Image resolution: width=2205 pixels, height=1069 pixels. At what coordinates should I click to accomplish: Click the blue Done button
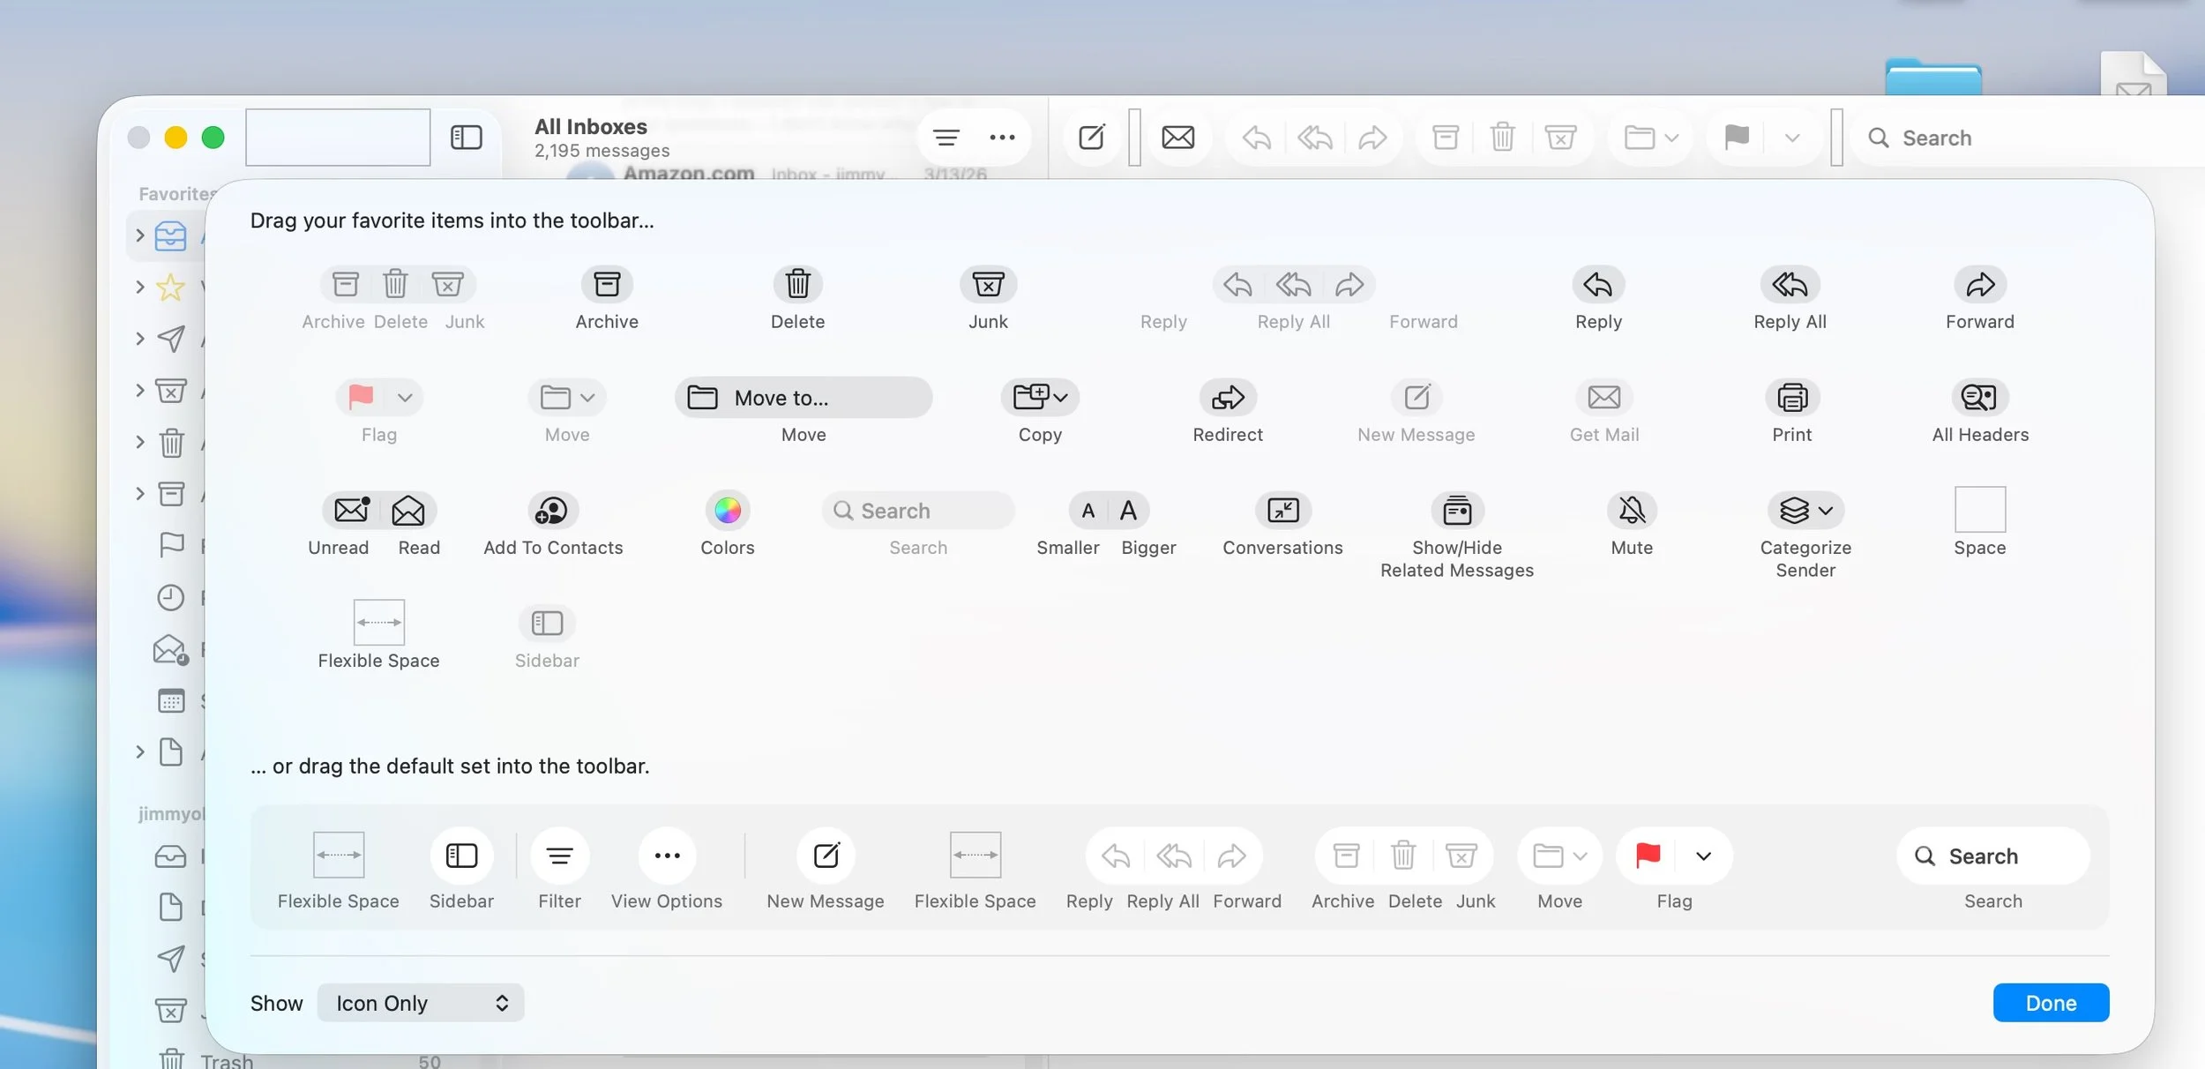[2051, 1003]
